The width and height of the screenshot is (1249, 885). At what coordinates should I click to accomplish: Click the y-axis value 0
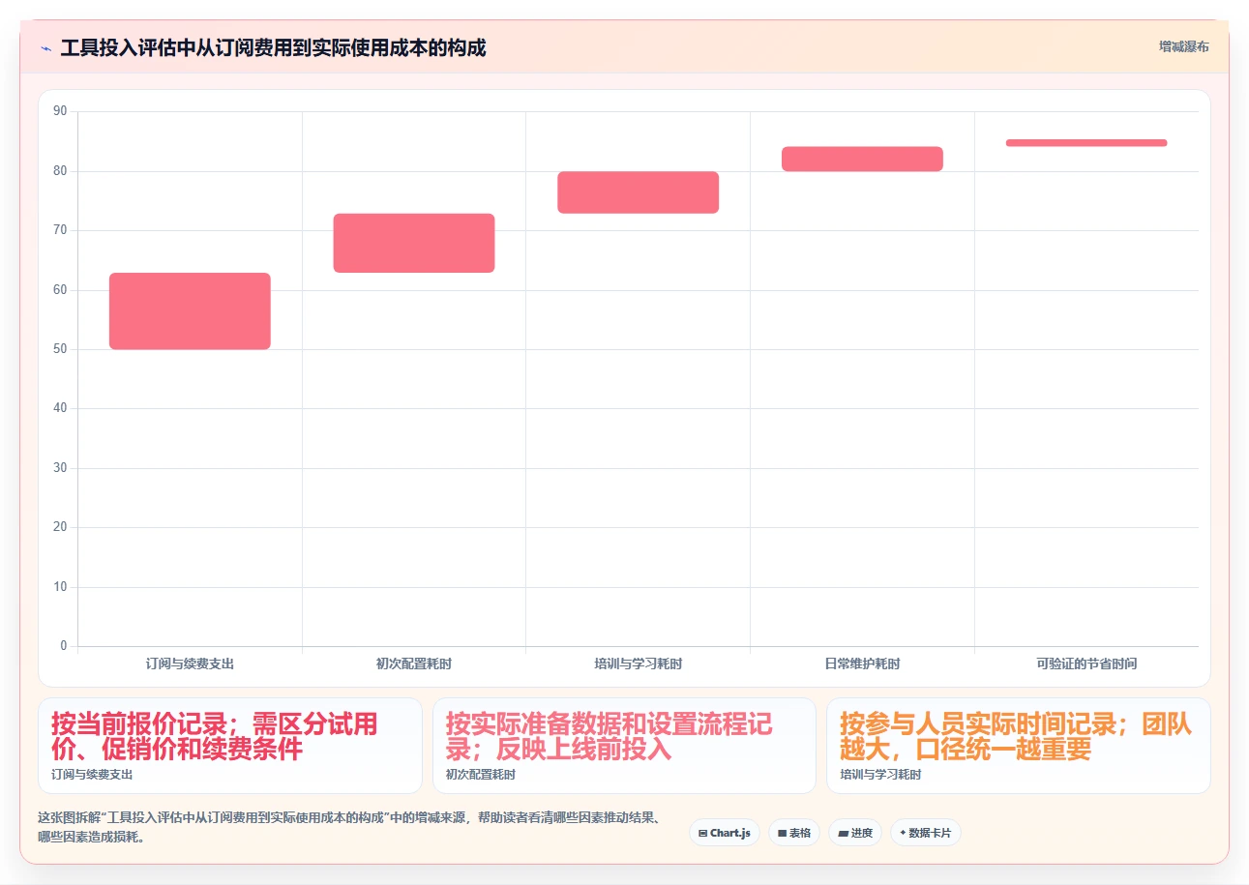[x=64, y=646]
